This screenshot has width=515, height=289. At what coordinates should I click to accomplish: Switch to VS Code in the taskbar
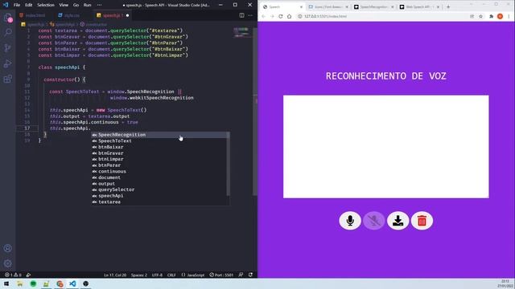click(72, 283)
